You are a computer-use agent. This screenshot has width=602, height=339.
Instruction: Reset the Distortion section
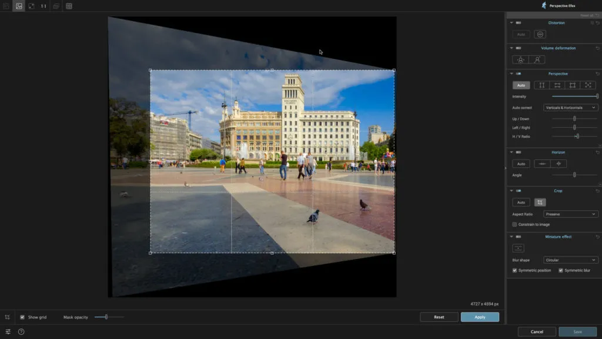(x=597, y=23)
